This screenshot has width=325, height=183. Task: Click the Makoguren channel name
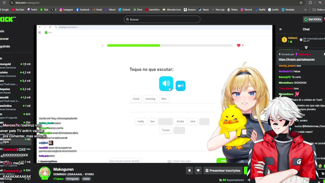point(63,169)
